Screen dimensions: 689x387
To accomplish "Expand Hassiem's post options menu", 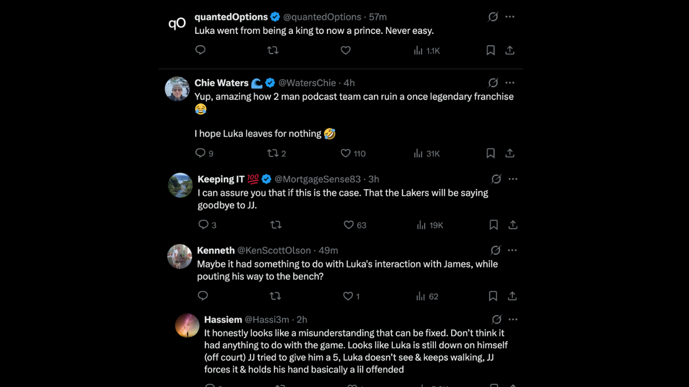I will [513, 319].
